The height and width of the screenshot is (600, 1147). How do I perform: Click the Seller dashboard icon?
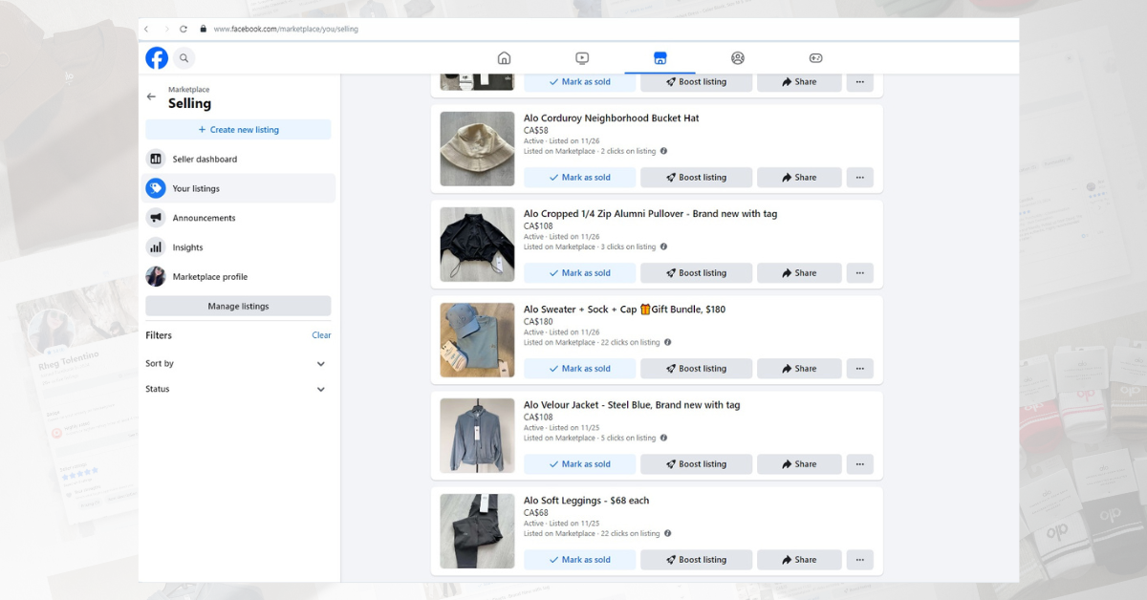[156, 159]
